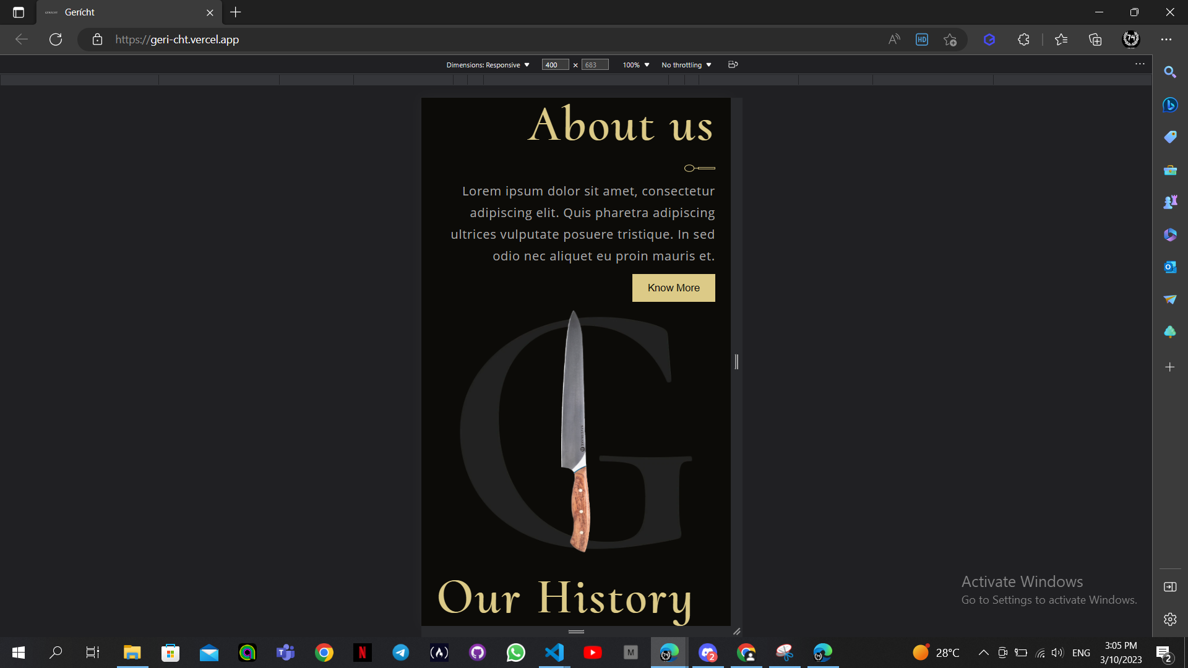Open Shopping in the Edge sidebar
1188x668 pixels.
pos(1171,137)
